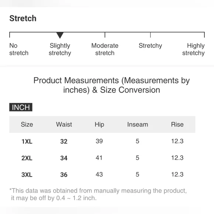
Task: Click waist value 32 for 1XL
Action: (64, 141)
